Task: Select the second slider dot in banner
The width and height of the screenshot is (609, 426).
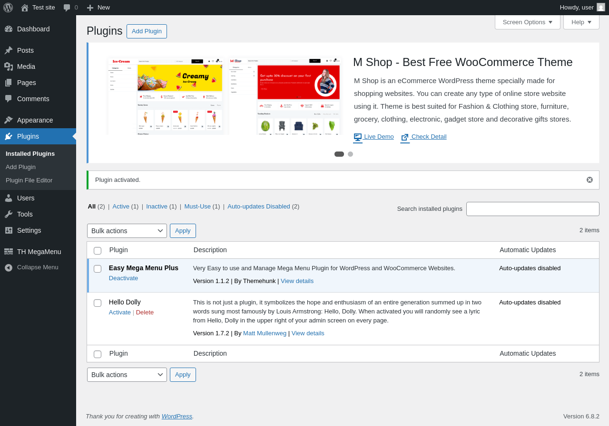Action: [351, 154]
